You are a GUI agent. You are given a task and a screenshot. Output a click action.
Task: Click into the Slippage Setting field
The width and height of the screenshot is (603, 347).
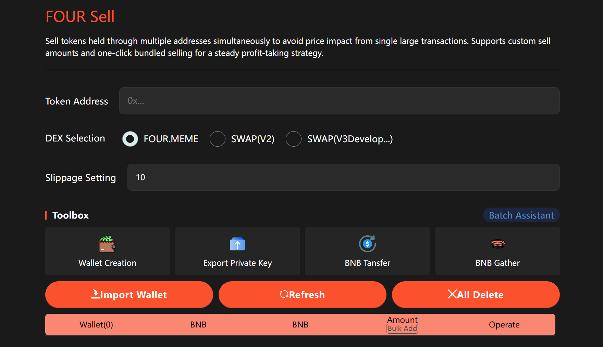click(343, 177)
